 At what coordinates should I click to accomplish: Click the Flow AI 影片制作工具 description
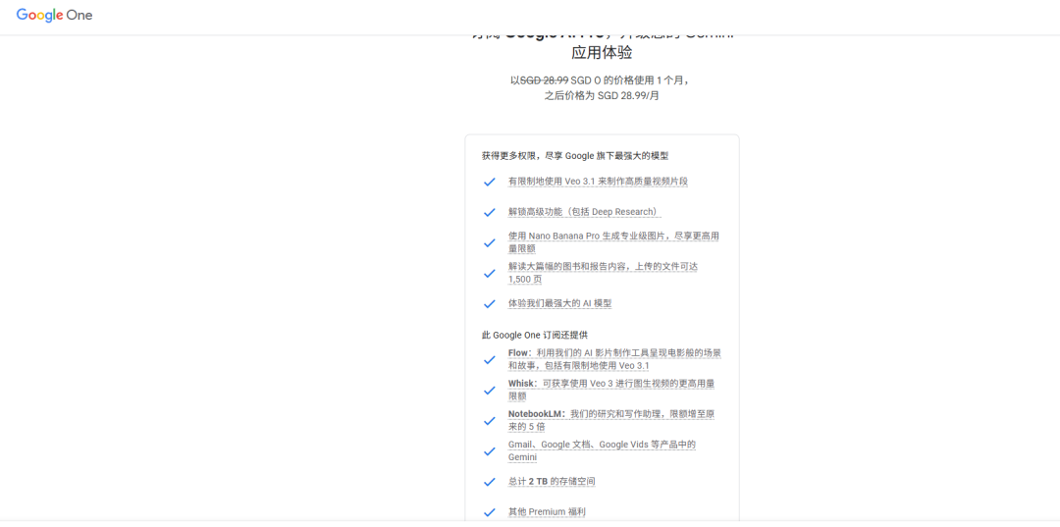(614, 359)
